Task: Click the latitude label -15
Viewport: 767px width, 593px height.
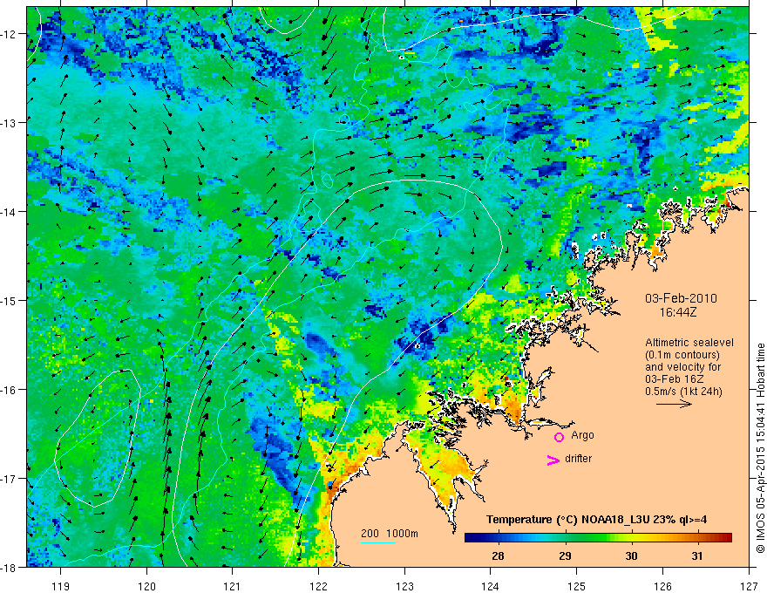Action: click(x=10, y=300)
